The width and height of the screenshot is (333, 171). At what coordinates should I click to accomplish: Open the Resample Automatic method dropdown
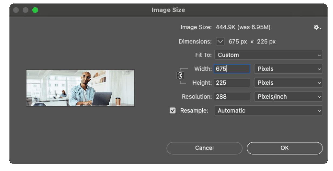268,110
